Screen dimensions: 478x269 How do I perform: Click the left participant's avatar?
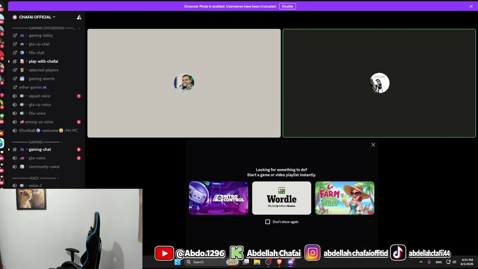pyautogui.click(x=184, y=83)
